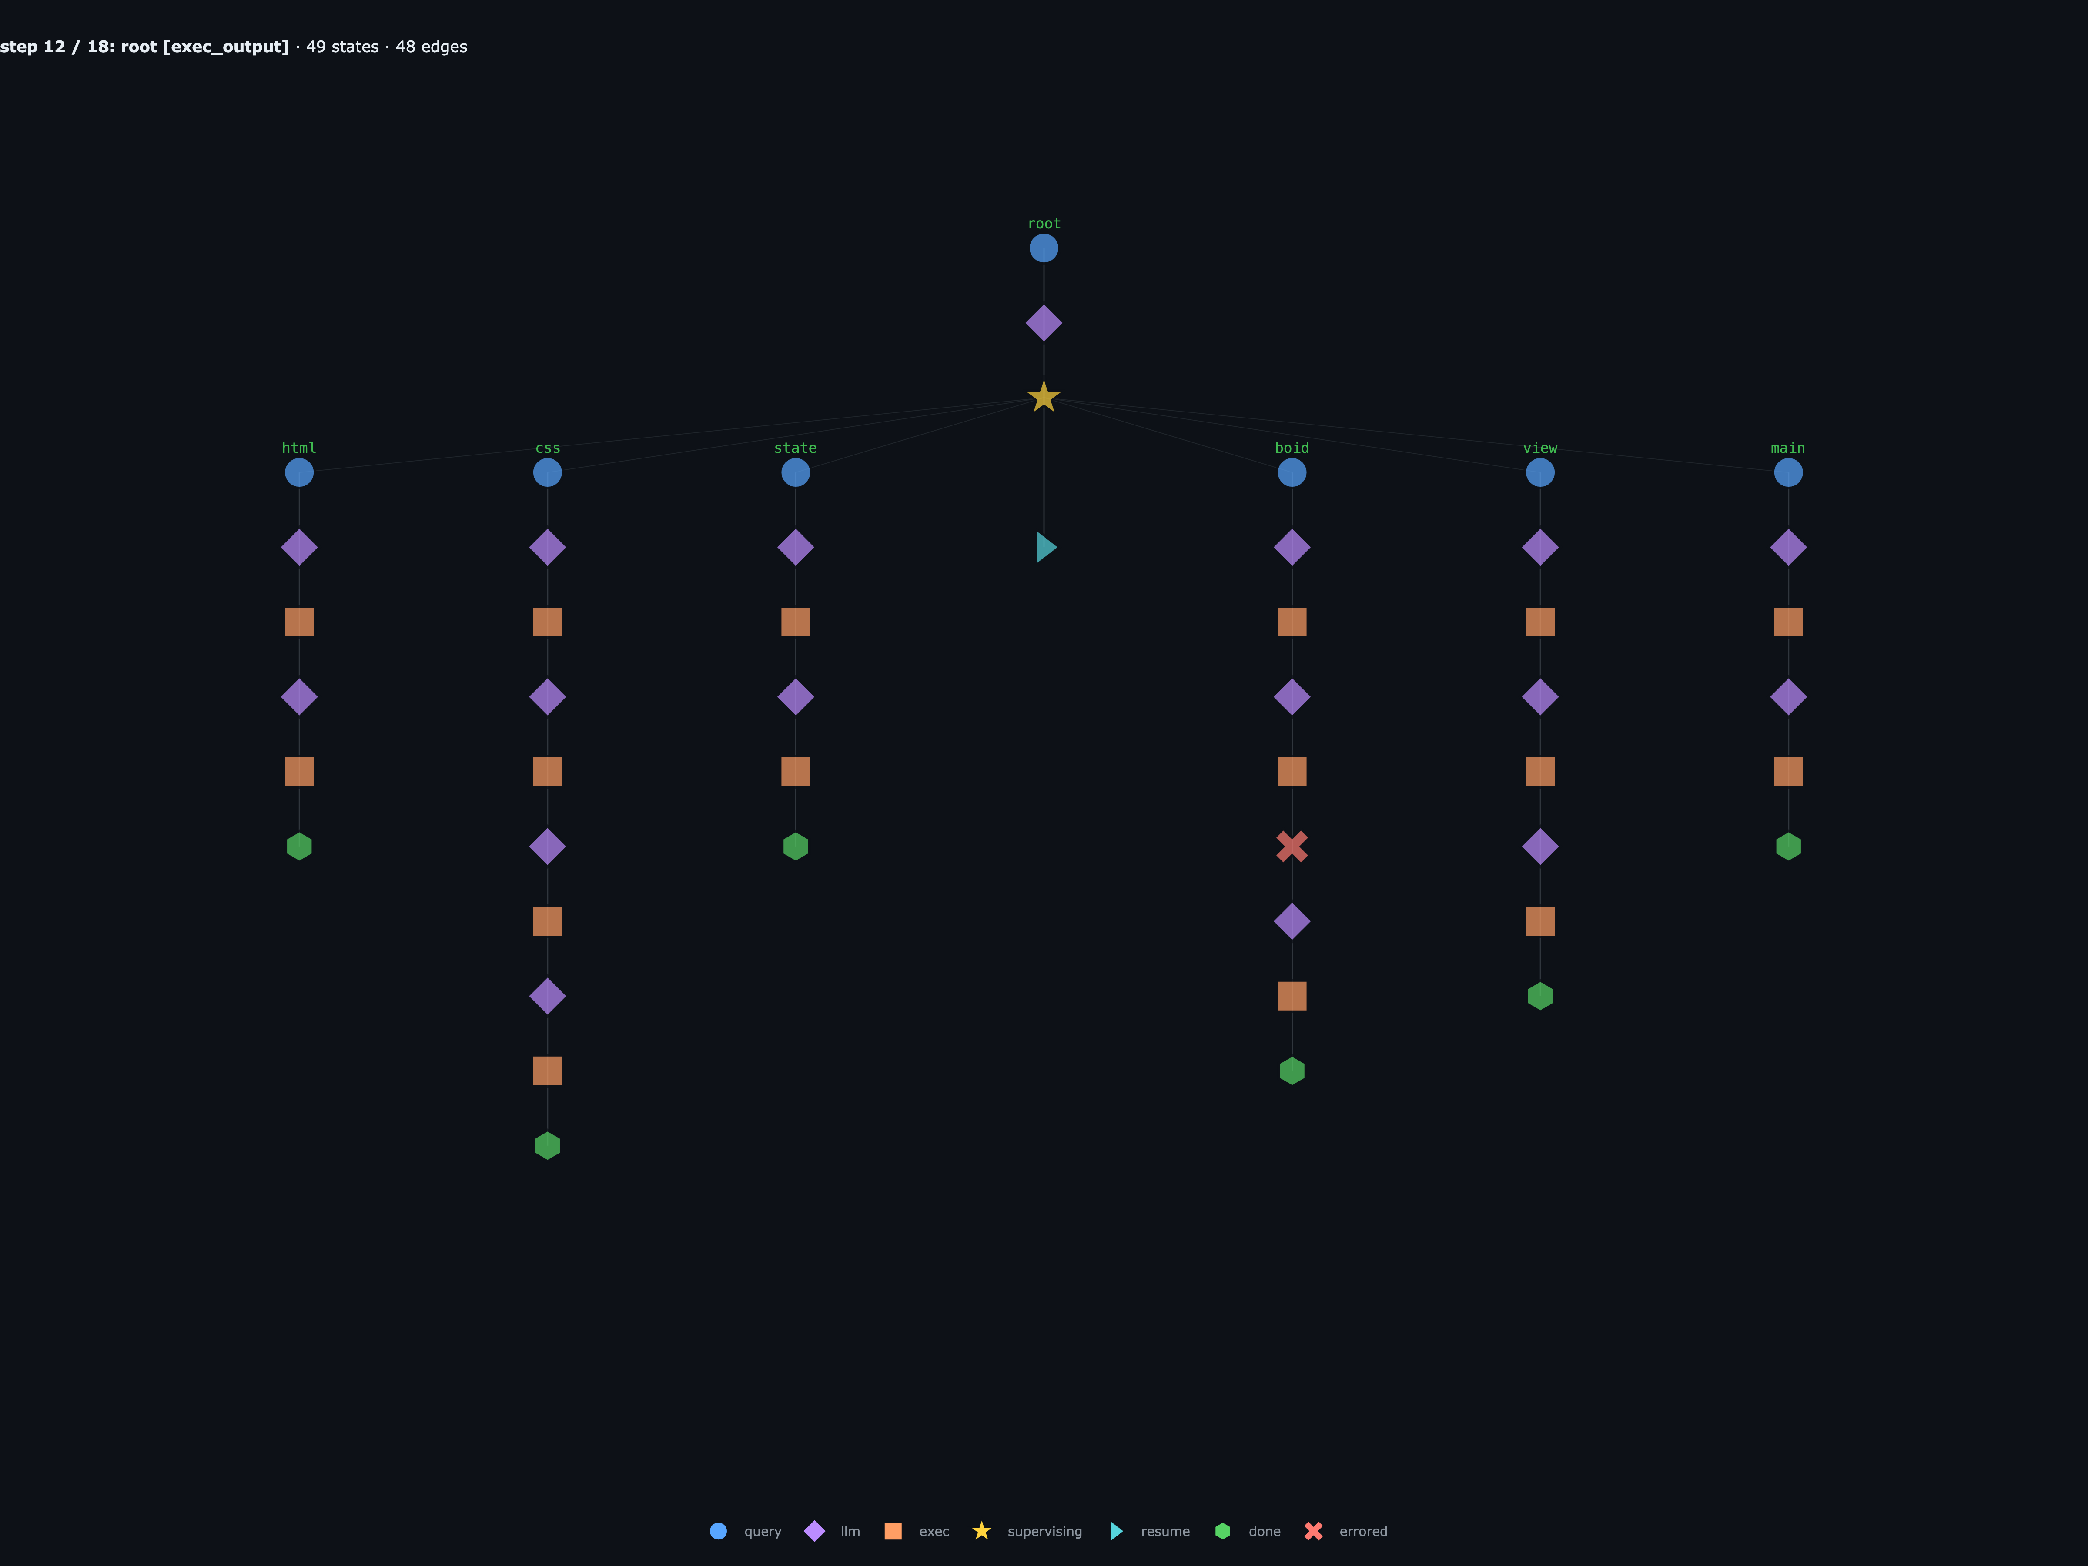Screen dimensions: 2088x1566
Task: Click the green done hexagon under css
Action: point(548,1146)
